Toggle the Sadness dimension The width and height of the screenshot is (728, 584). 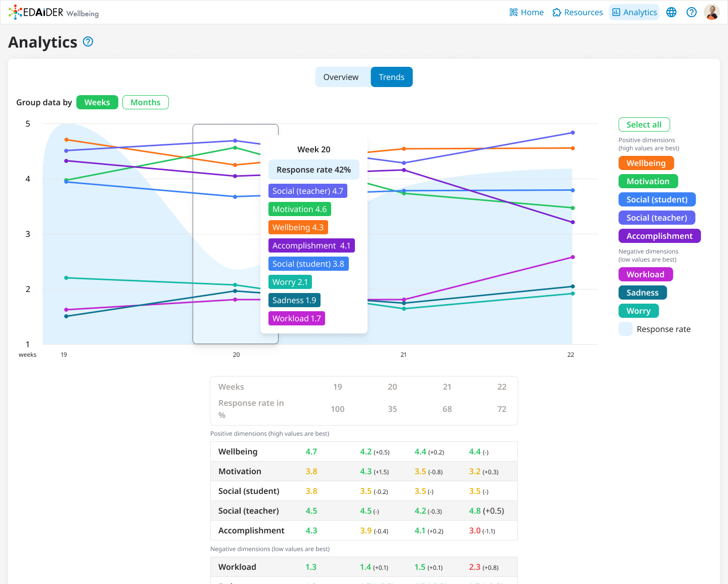[x=643, y=293]
